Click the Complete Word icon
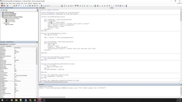Viewport: 182px width, 102px height. (73, 6)
